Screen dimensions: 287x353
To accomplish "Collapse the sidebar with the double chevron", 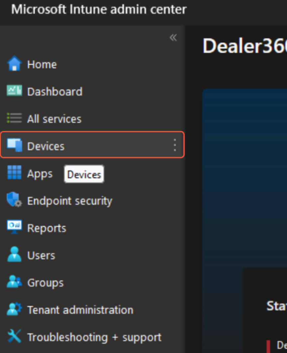I will (173, 38).
